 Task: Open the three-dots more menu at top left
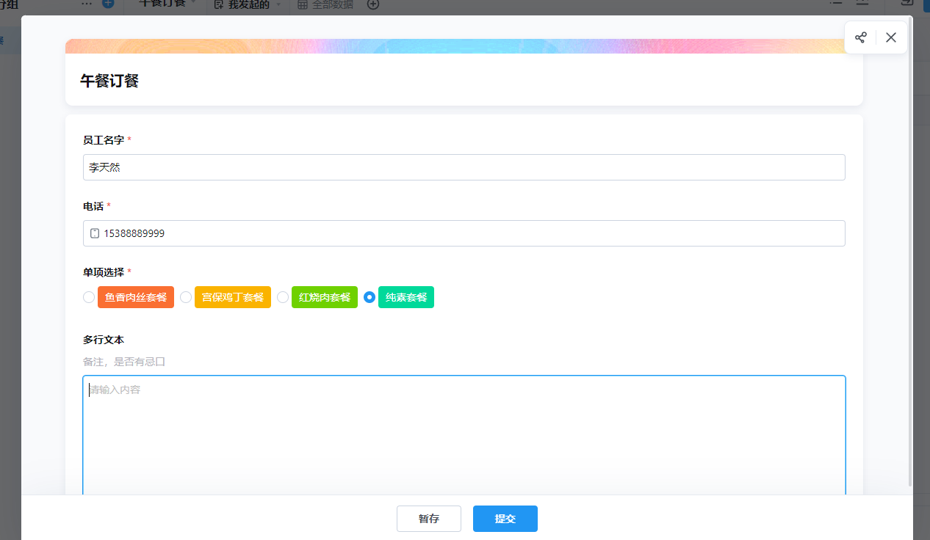[87, 4]
